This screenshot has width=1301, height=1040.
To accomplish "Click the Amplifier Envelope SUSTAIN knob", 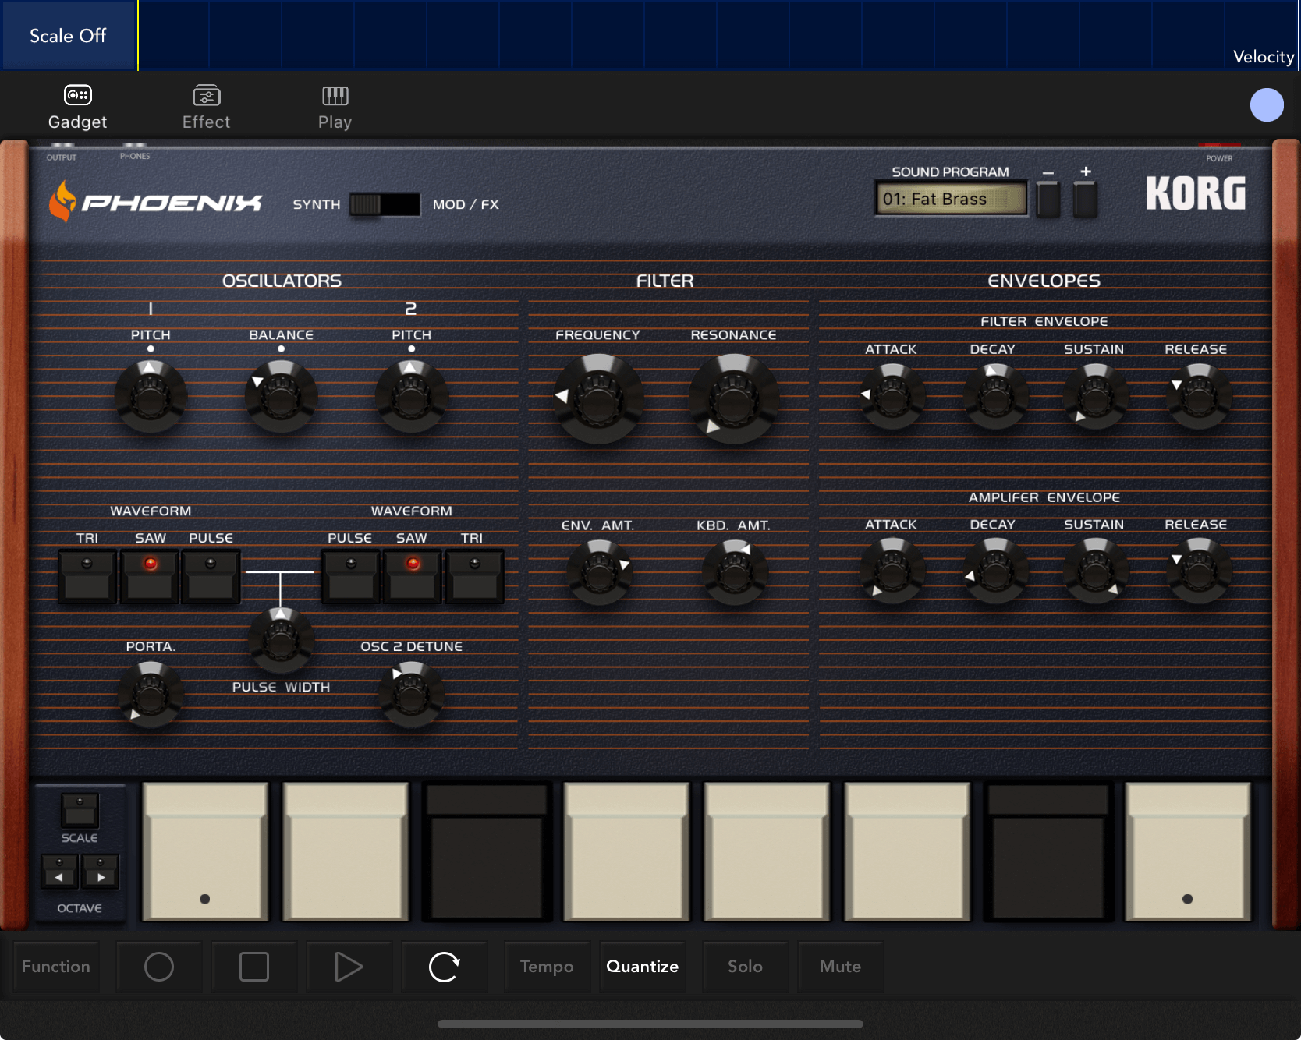I will tap(1096, 571).
